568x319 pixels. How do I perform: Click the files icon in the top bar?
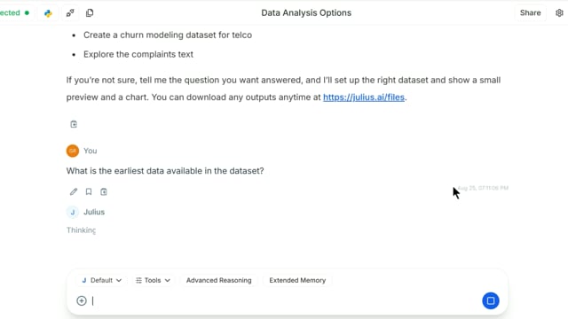point(90,13)
